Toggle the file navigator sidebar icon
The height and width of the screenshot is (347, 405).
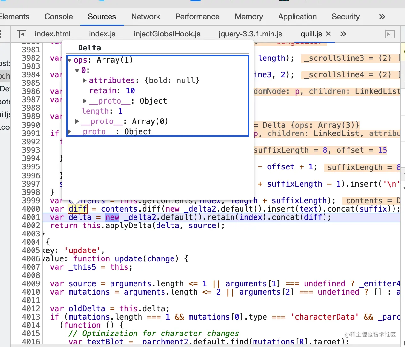(21, 34)
